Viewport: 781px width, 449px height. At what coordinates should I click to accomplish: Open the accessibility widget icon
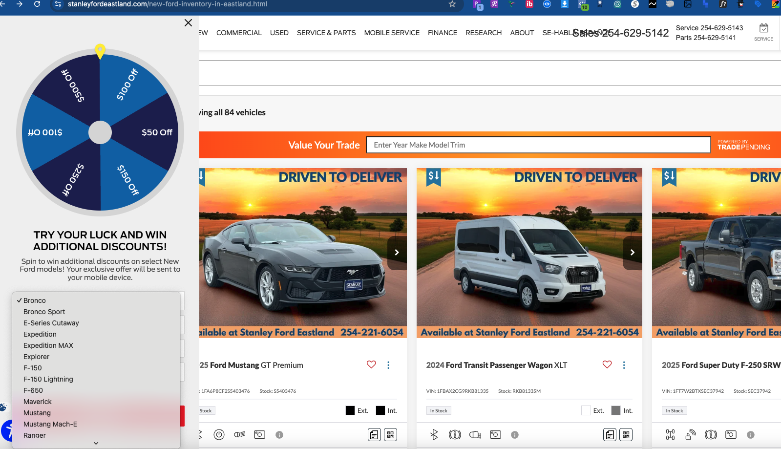pos(7,430)
